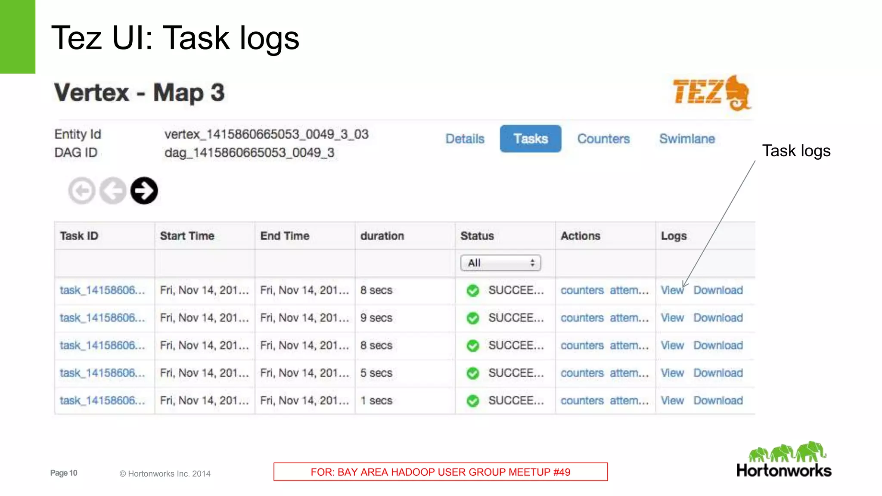Click '© Hortonworks Inc. 2014' footer text
This screenshot has width=882, height=496.
click(x=165, y=474)
